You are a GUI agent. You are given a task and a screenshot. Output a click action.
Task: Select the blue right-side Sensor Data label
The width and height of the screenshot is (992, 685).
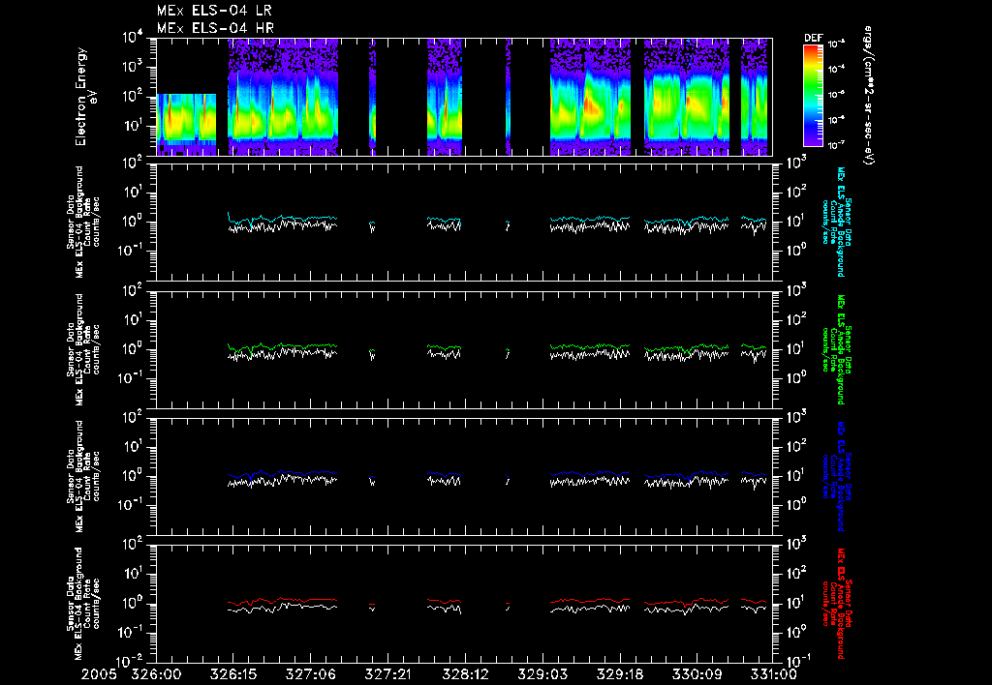836,476
